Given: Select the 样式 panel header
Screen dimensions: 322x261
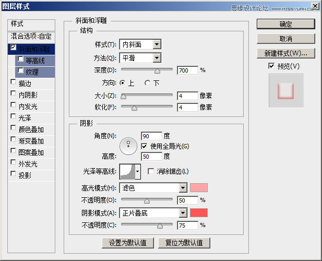Looking at the screenshot, I should click(x=31, y=25).
